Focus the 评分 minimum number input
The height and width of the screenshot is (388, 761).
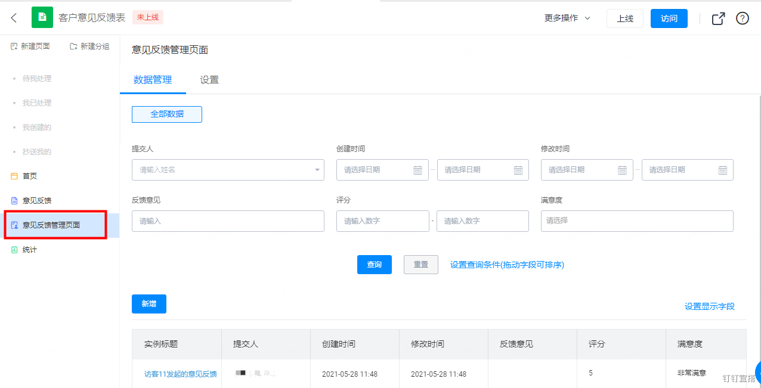383,221
